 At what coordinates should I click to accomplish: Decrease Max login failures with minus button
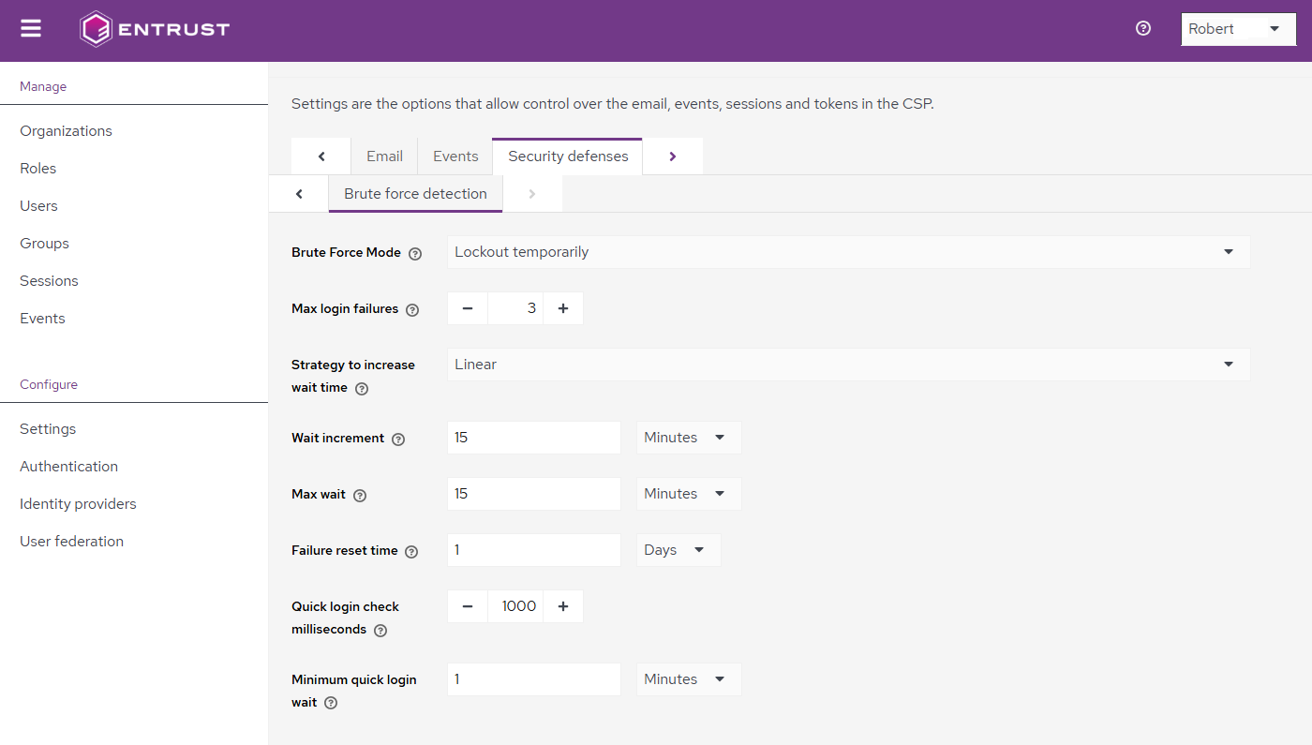tap(468, 308)
